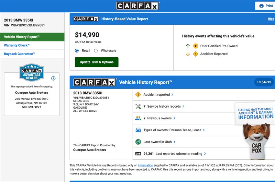Select the Wholesale value radio button
Viewport: 275px width, 182px height.
pyautogui.click(x=96, y=51)
